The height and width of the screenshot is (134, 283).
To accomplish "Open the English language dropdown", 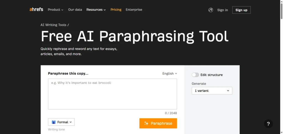I will [170, 74].
